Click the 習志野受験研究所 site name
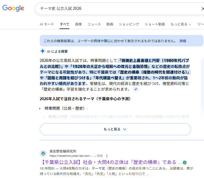204x178 pixels. click(x=63, y=151)
